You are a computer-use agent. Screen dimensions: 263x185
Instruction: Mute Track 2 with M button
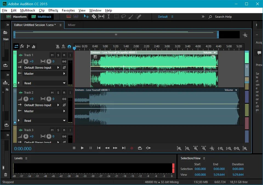coord(52,93)
